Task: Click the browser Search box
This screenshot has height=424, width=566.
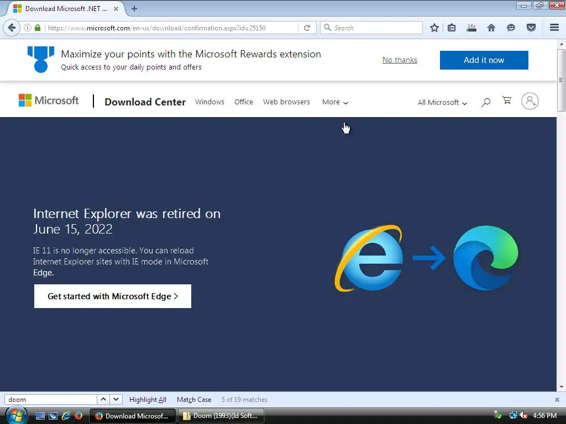Action: (371, 28)
